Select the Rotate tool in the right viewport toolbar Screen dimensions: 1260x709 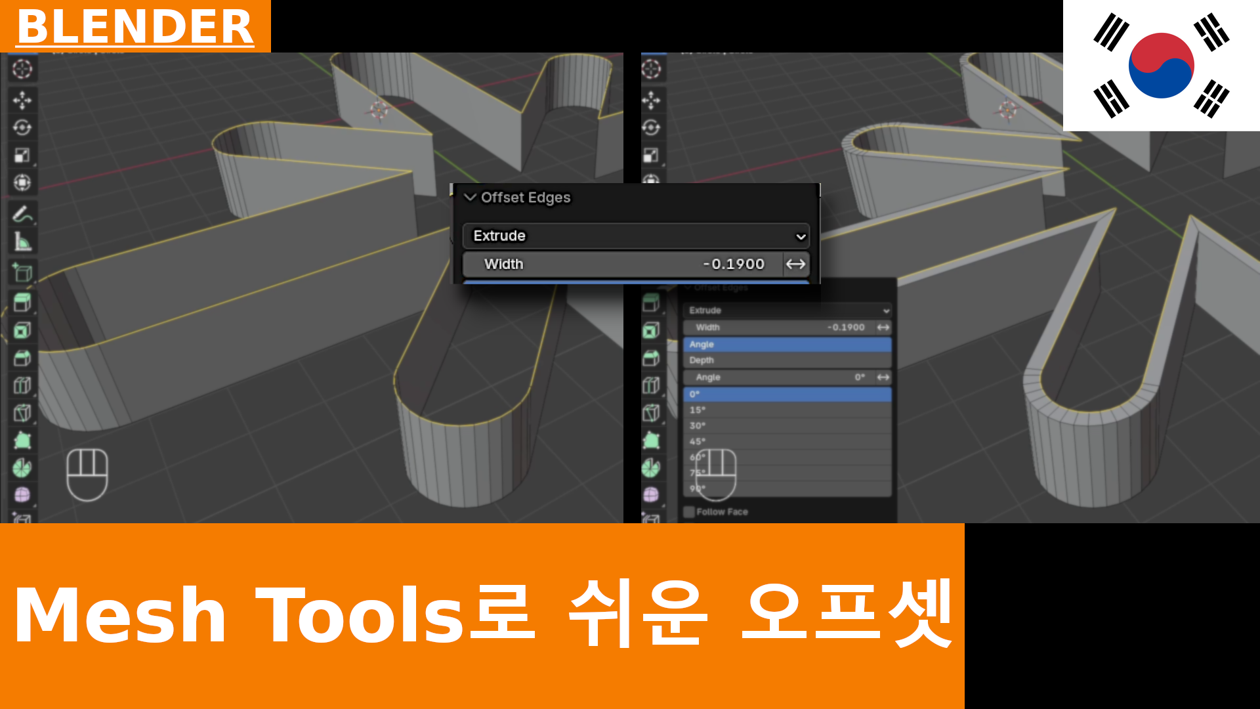click(x=651, y=127)
